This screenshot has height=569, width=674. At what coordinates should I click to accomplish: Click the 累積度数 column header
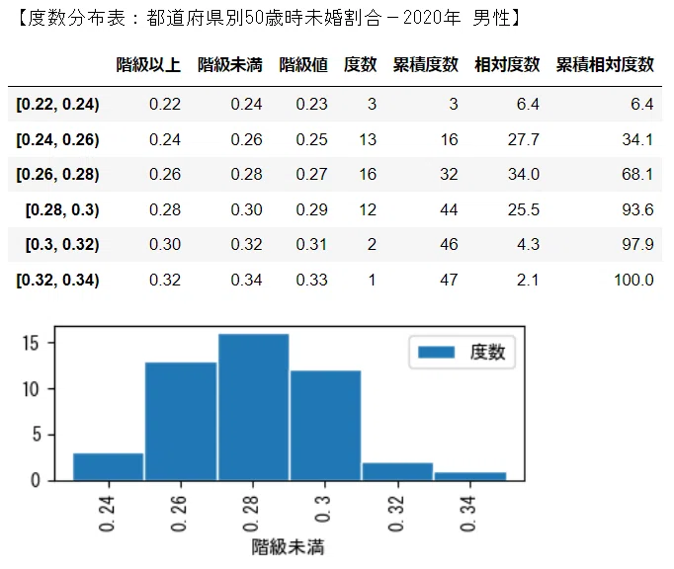tap(426, 65)
